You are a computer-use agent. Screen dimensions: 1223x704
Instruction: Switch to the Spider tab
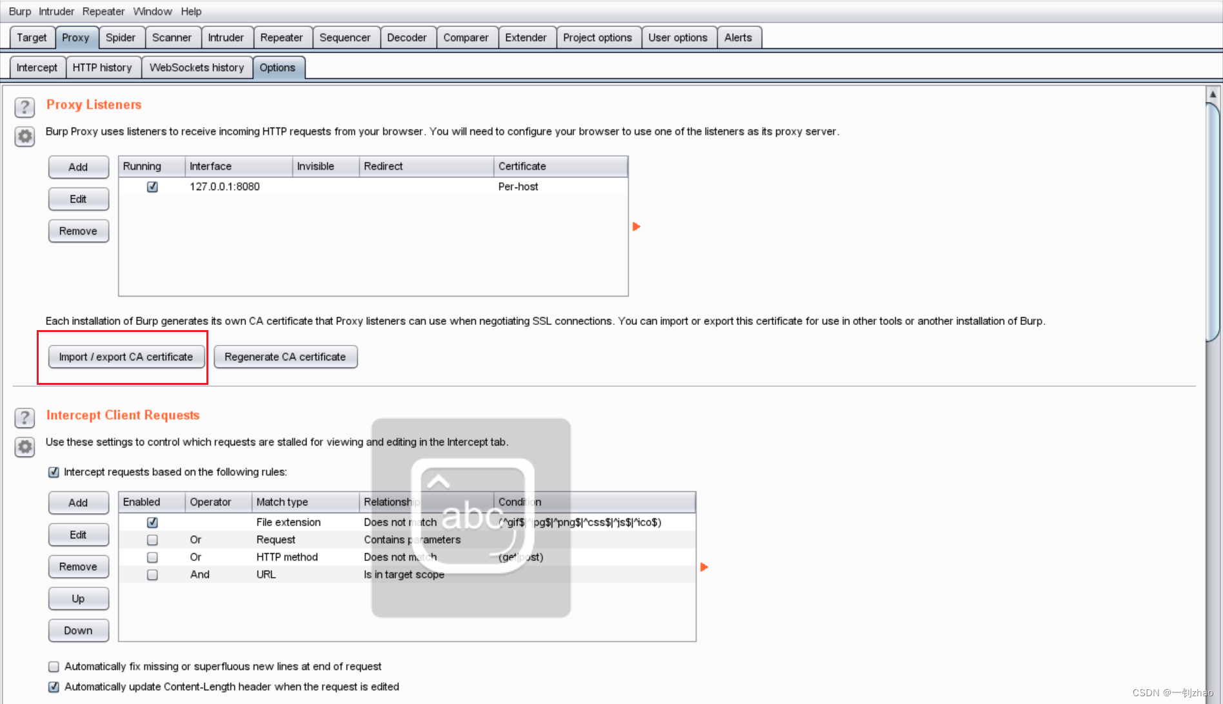click(121, 37)
